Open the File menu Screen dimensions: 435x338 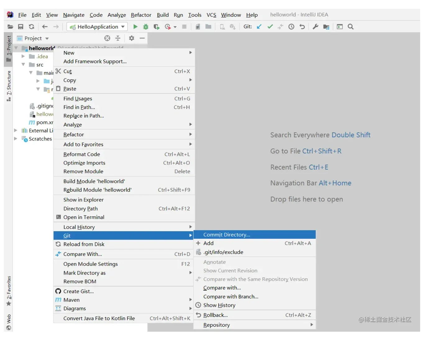[x=22, y=15]
